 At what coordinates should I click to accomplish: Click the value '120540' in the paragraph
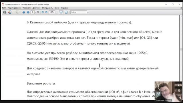(142, 53)
